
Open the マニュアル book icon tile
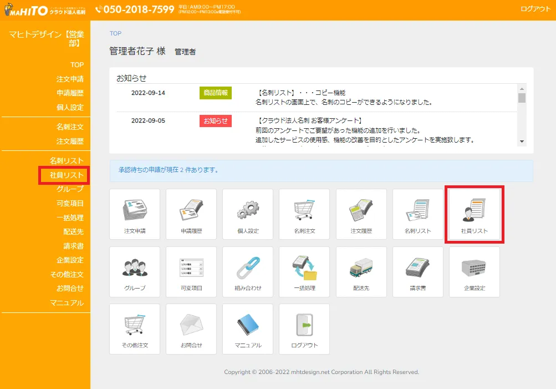coord(248,329)
